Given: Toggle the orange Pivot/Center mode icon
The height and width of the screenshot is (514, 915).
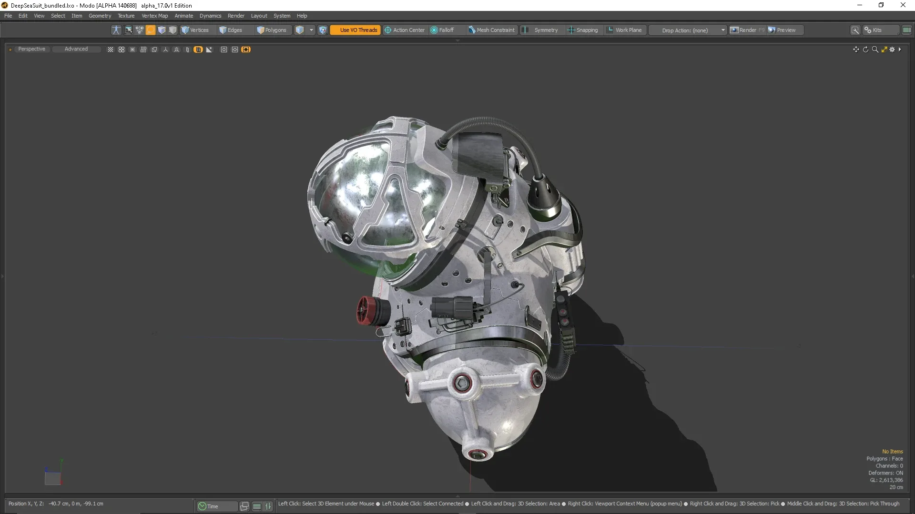Looking at the screenshot, I should [x=151, y=30].
